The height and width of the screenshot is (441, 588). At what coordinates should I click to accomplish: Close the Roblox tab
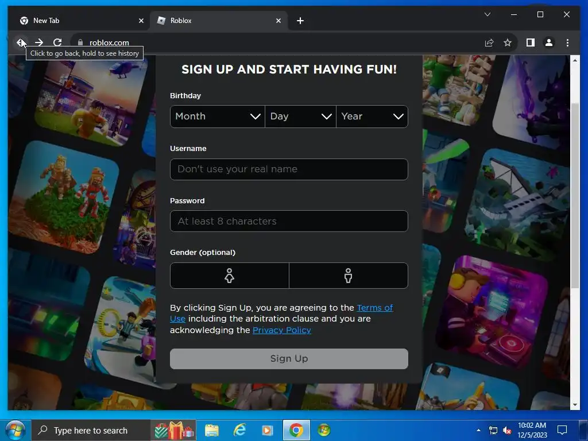[x=278, y=21]
